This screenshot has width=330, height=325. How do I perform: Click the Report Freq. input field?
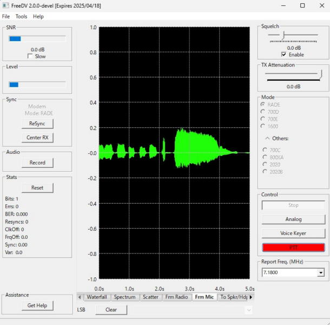(x=289, y=273)
